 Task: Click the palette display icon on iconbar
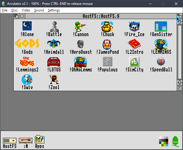[x=164, y=141]
